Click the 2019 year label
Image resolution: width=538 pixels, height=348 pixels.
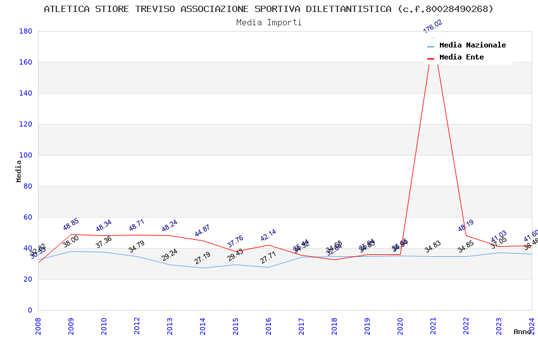point(368,326)
